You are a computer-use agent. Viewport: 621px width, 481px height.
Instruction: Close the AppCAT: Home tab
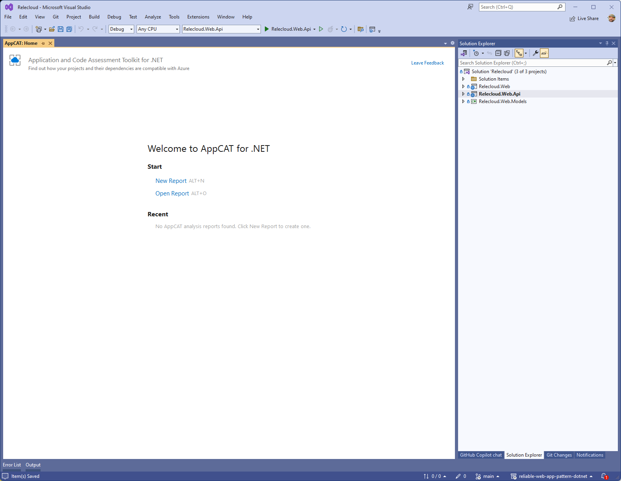click(x=50, y=43)
